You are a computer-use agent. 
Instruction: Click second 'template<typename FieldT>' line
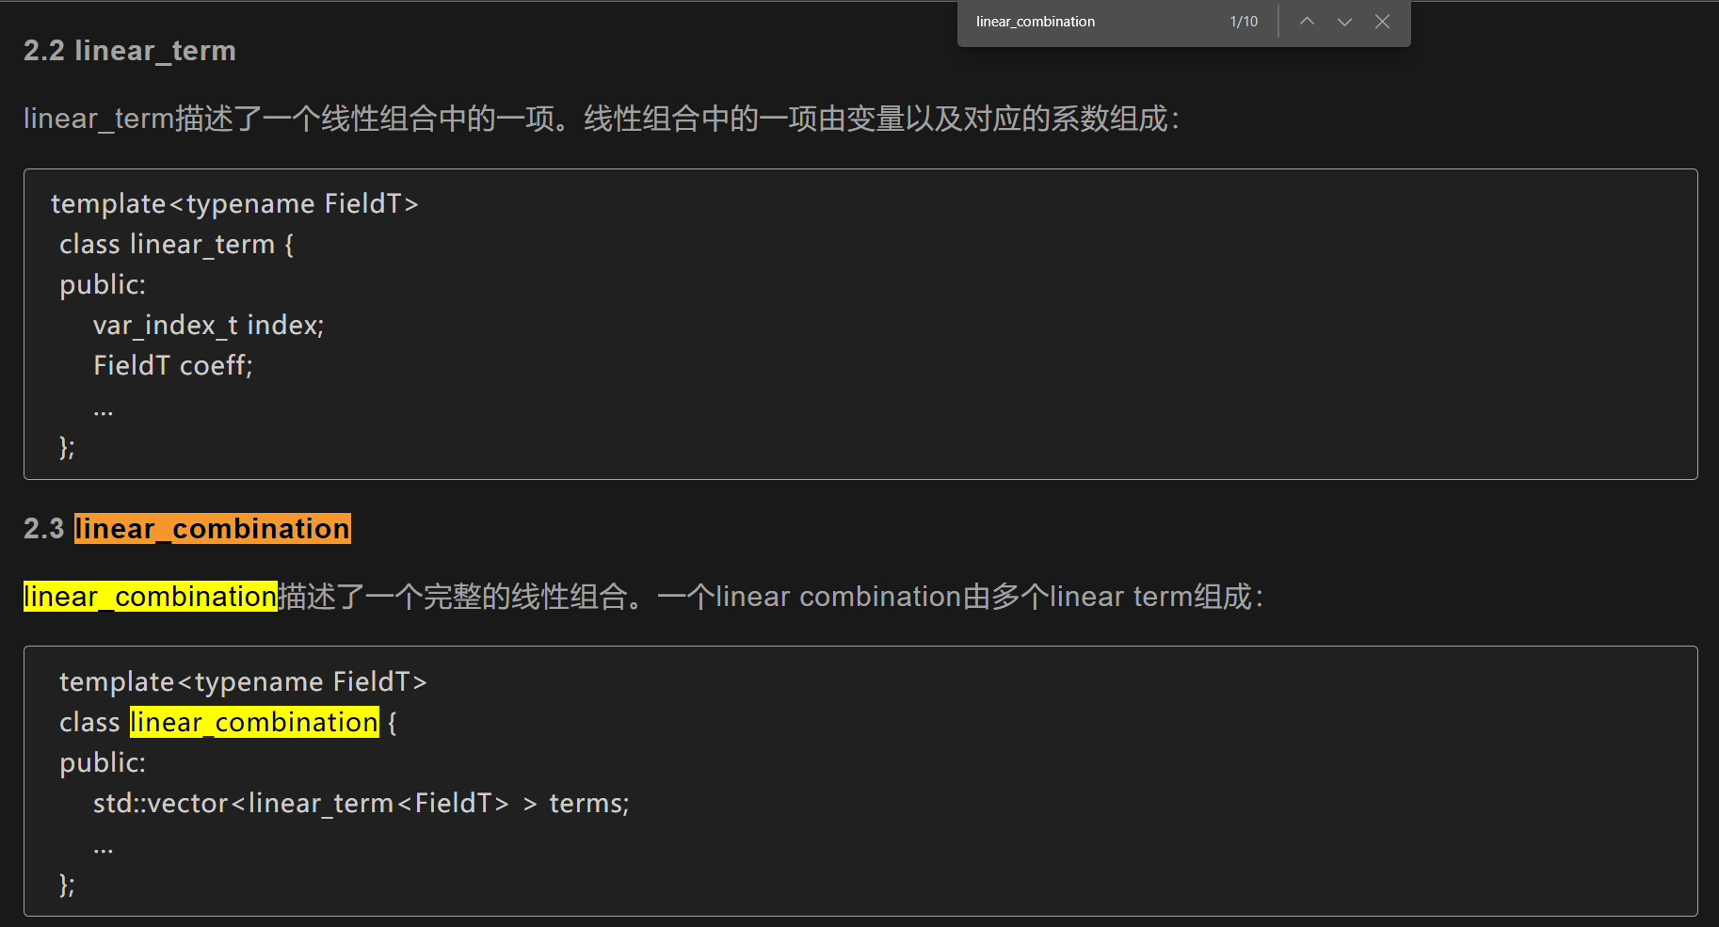click(243, 681)
